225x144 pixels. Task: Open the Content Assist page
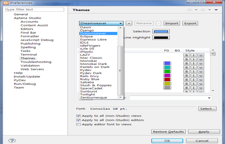pyautogui.click(x=34, y=25)
